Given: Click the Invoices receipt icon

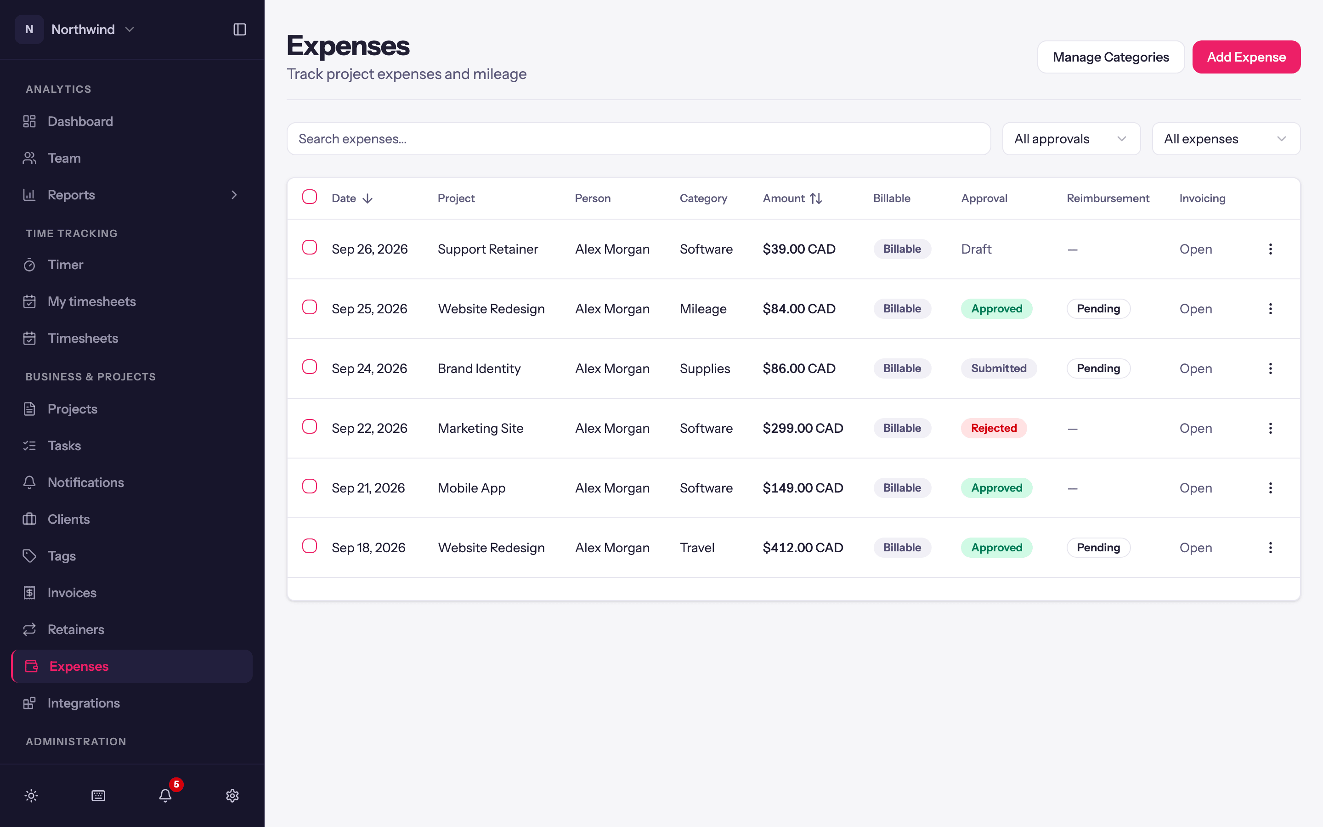Looking at the screenshot, I should click(29, 592).
